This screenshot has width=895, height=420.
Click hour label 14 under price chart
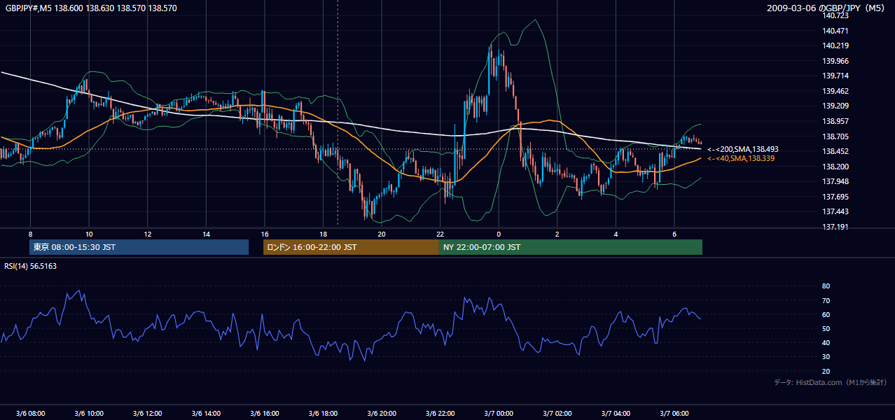206,234
